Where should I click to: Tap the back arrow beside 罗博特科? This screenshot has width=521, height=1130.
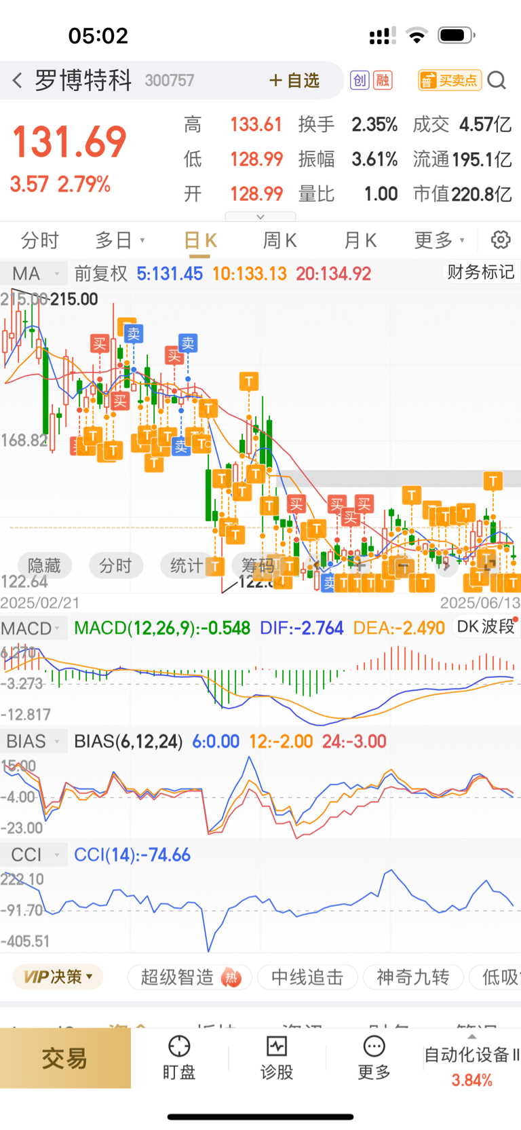(x=18, y=81)
